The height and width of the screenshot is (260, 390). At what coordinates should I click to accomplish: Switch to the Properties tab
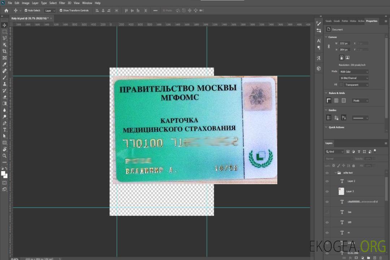(372, 21)
